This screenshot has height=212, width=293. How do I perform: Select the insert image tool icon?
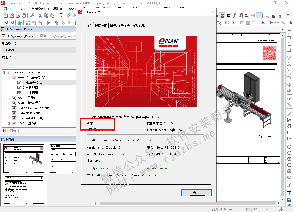(289, 200)
